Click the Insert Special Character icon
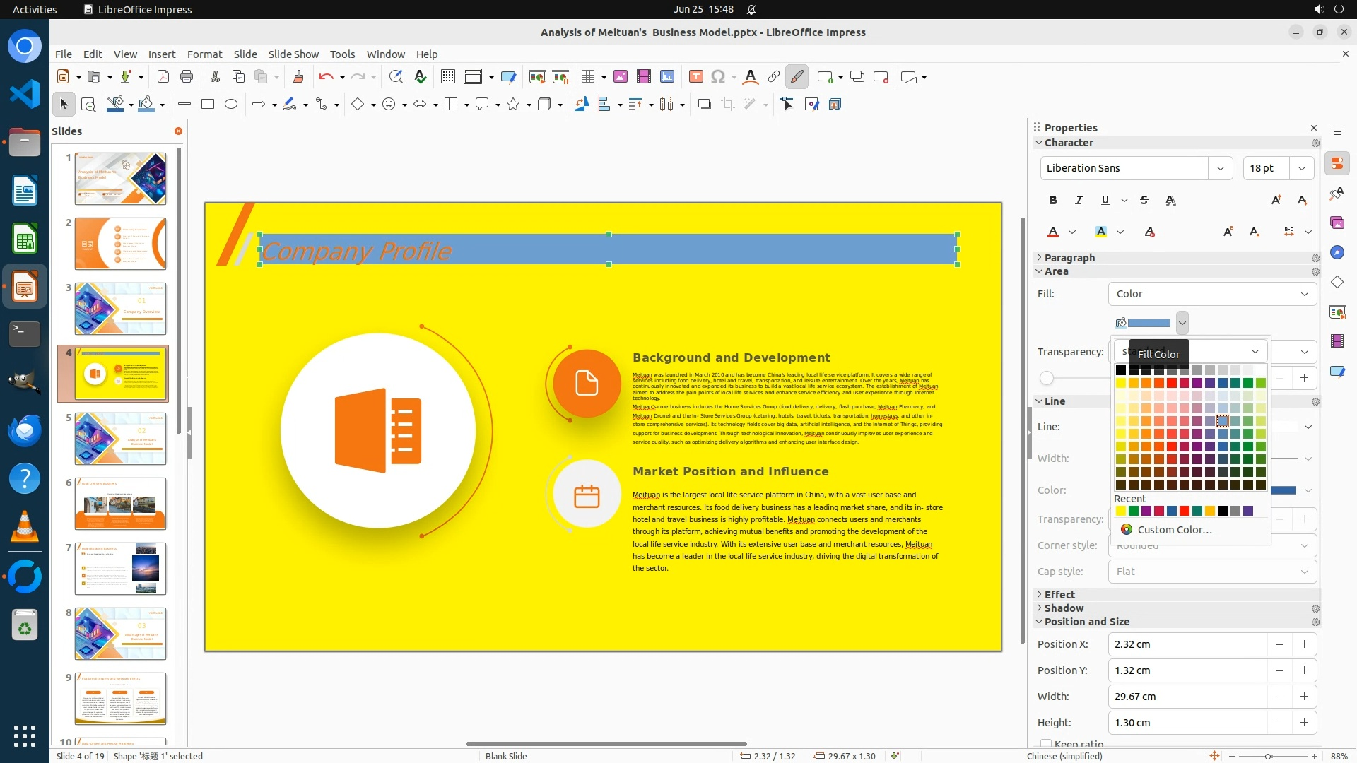The height and width of the screenshot is (763, 1357). pyautogui.click(x=718, y=77)
